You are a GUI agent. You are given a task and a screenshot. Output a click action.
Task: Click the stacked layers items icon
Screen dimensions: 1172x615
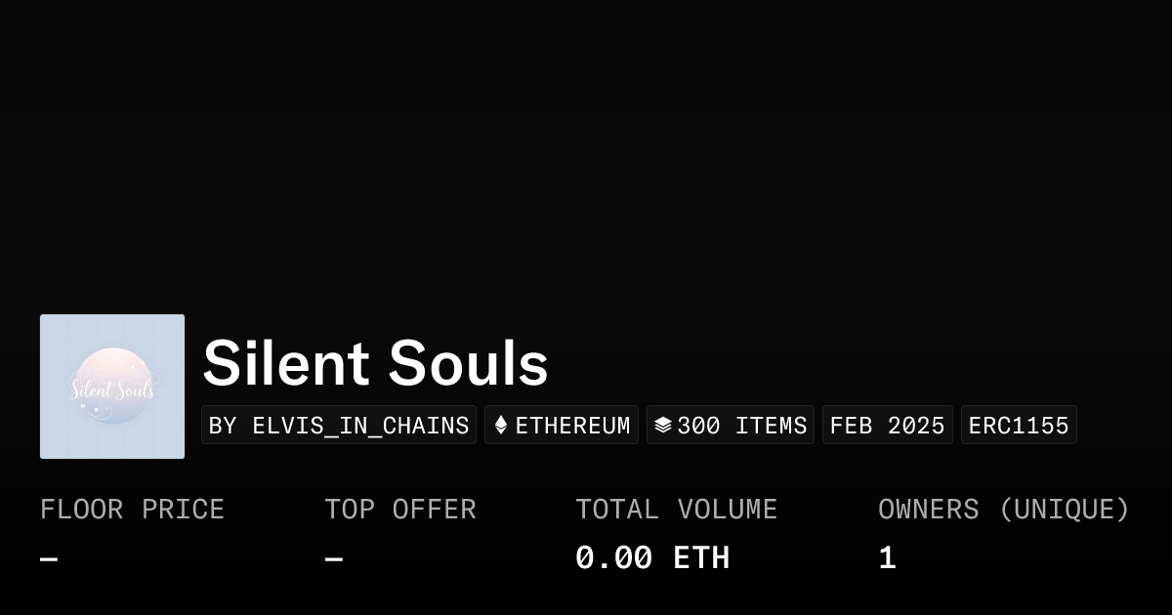[x=663, y=426]
